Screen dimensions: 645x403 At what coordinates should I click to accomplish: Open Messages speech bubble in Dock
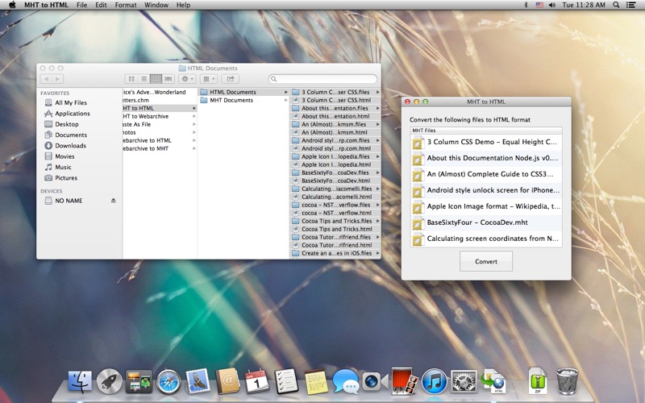pos(346,381)
